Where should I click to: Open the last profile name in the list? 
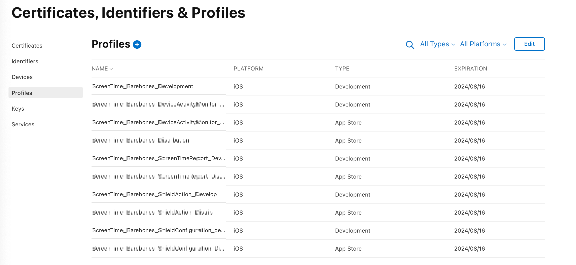click(x=159, y=249)
